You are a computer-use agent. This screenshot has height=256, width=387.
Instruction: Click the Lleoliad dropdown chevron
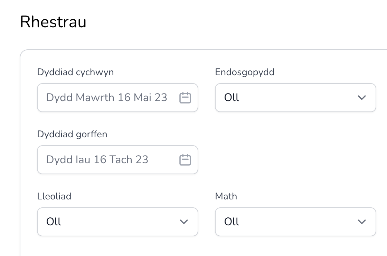pos(184,222)
